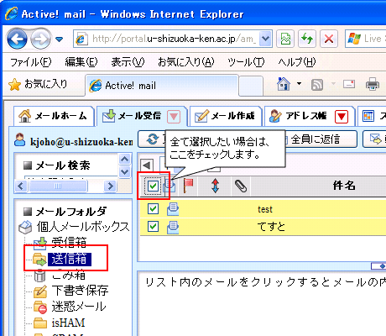Open the お気に入り favorites star button
This screenshot has height=336, width=386.
coord(38,84)
